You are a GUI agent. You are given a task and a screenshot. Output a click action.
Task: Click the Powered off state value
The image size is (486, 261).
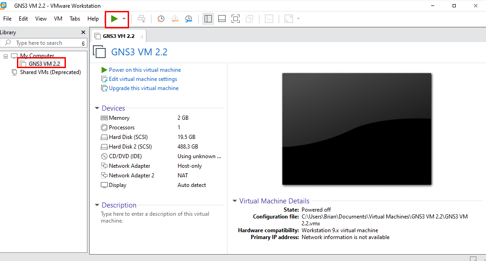(316, 210)
